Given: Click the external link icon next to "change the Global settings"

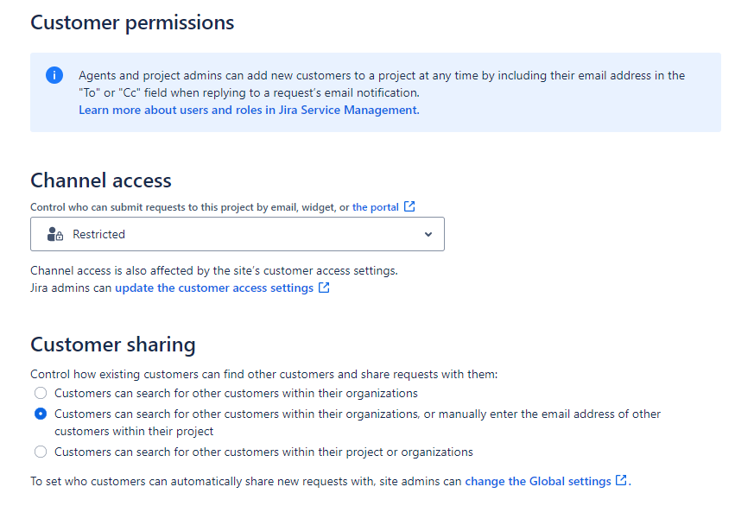Looking at the screenshot, I should click(x=621, y=481).
